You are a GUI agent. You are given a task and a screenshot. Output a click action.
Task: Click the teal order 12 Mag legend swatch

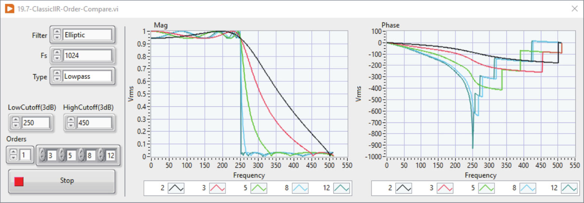click(x=342, y=188)
